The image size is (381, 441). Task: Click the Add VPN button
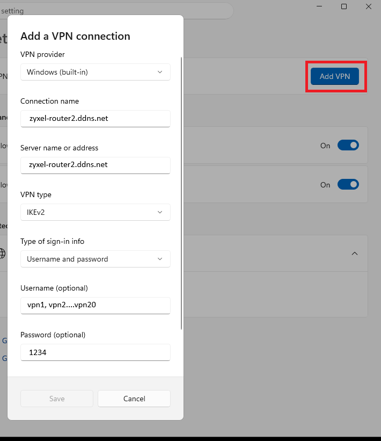335,76
